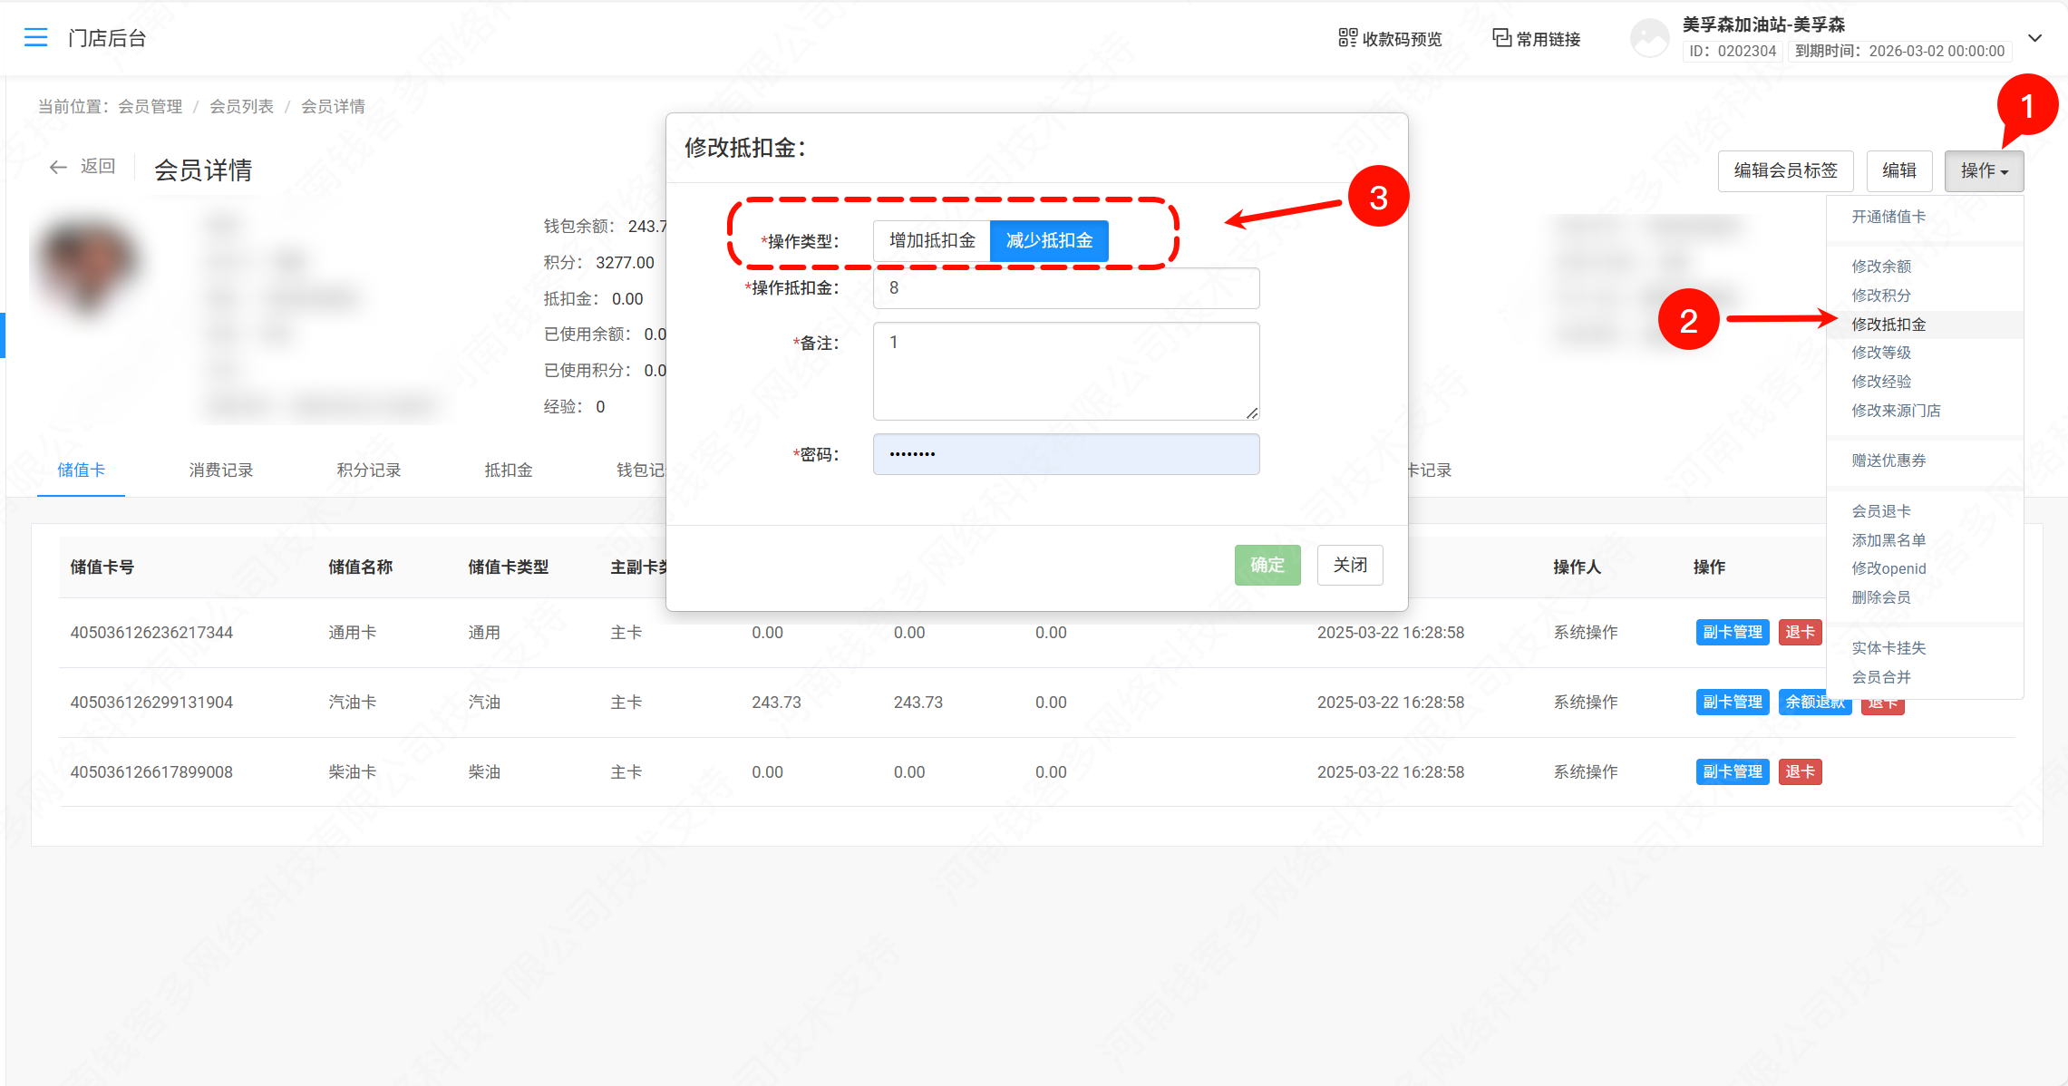The height and width of the screenshot is (1086, 2068).
Task: Click the 操作抵扣金 amount field
Action: pos(1065,288)
